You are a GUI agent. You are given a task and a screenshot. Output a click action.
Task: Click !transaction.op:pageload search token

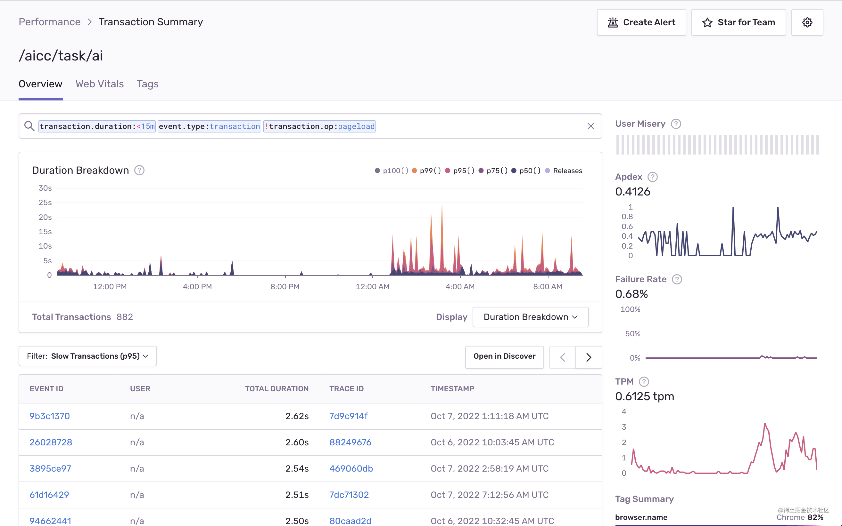click(319, 126)
